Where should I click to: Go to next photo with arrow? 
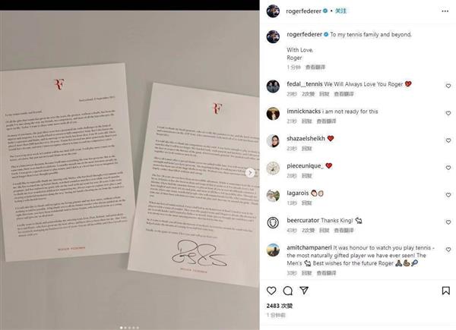(x=250, y=173)
